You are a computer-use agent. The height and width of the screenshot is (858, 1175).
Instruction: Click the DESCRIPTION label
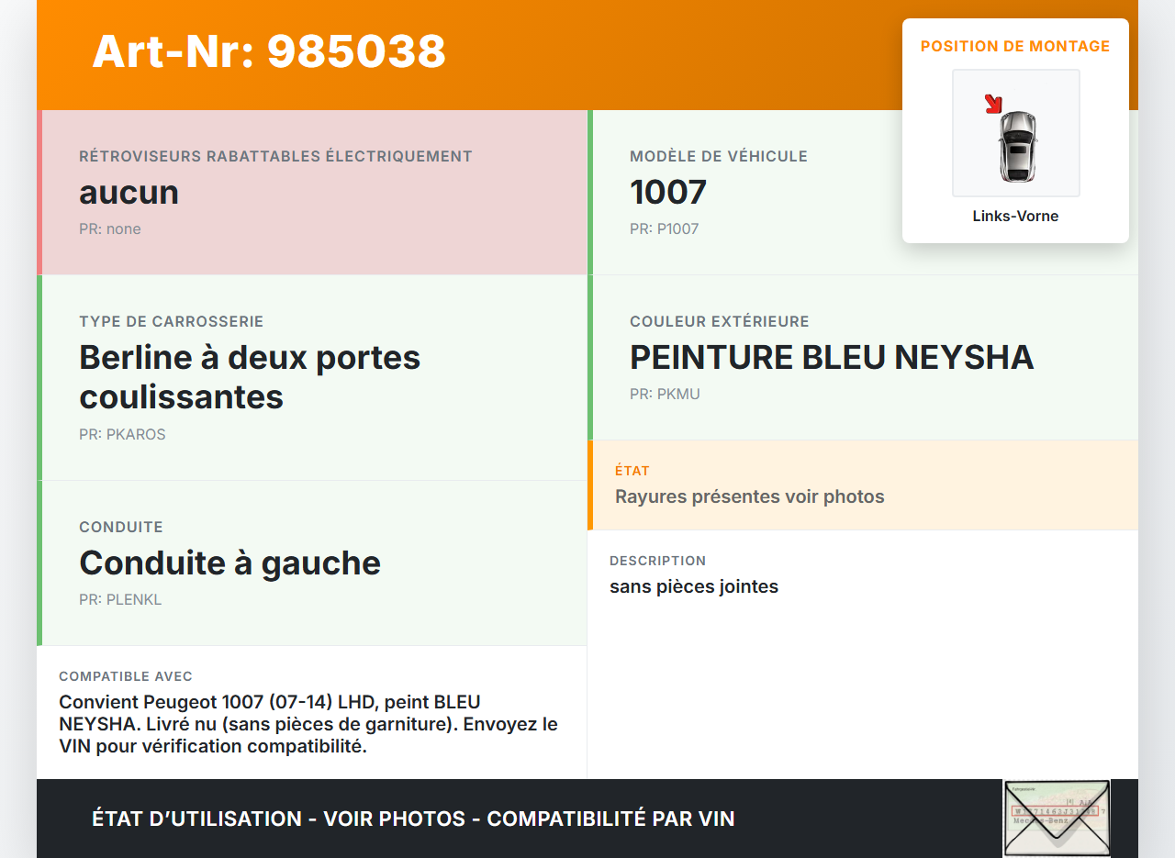(658, 561)
